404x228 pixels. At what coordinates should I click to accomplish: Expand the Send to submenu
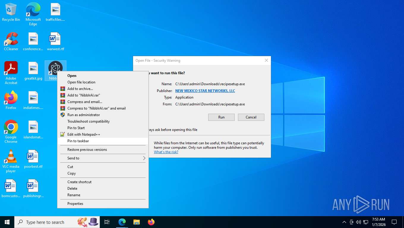[103, 158]
